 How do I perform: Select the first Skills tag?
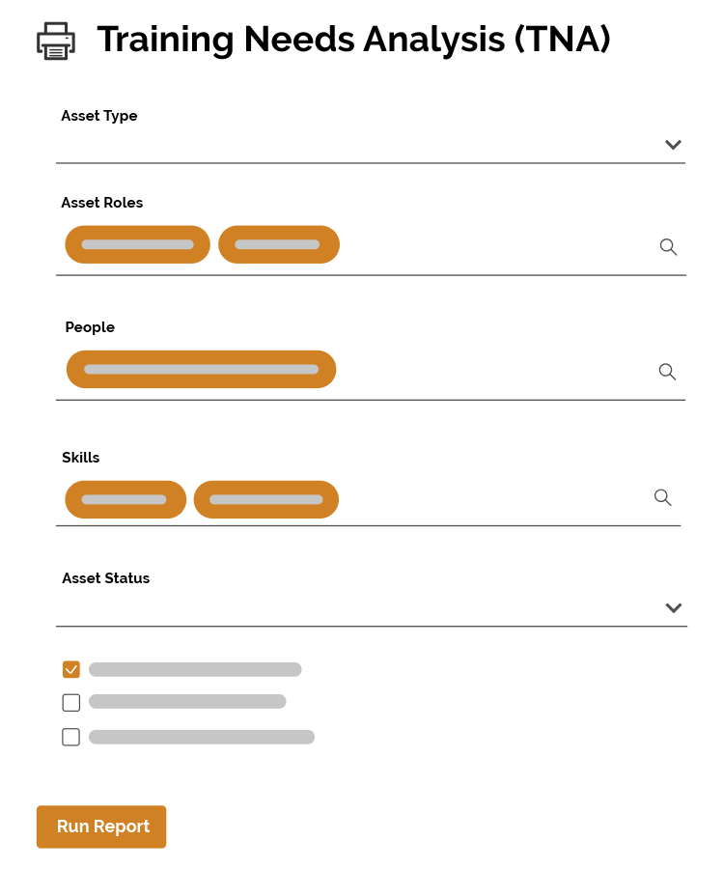pyautogui.click(x=125, y=499)
